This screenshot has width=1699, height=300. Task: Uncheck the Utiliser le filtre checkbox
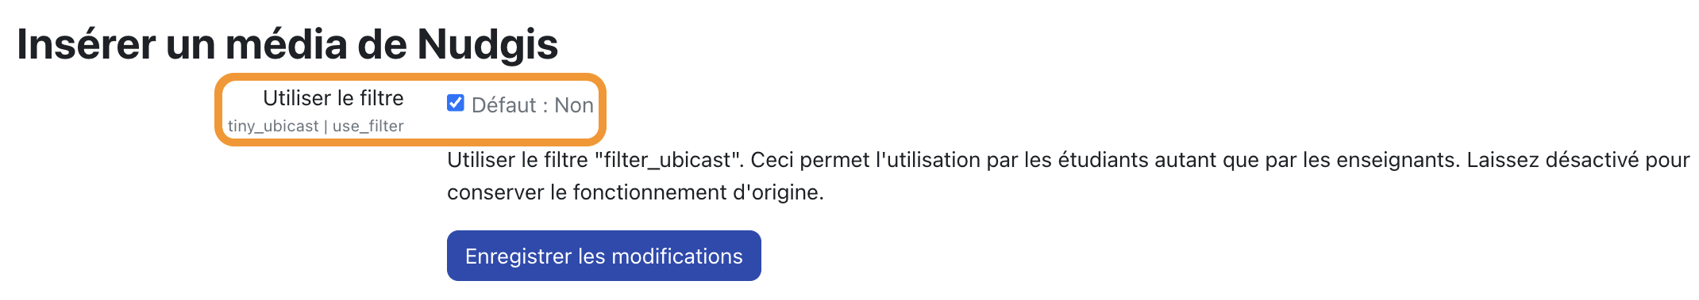point(455,103)
